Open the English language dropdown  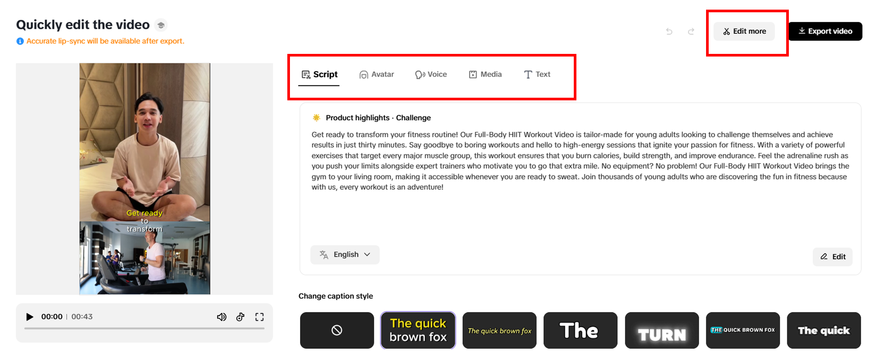tap(345, 255)
